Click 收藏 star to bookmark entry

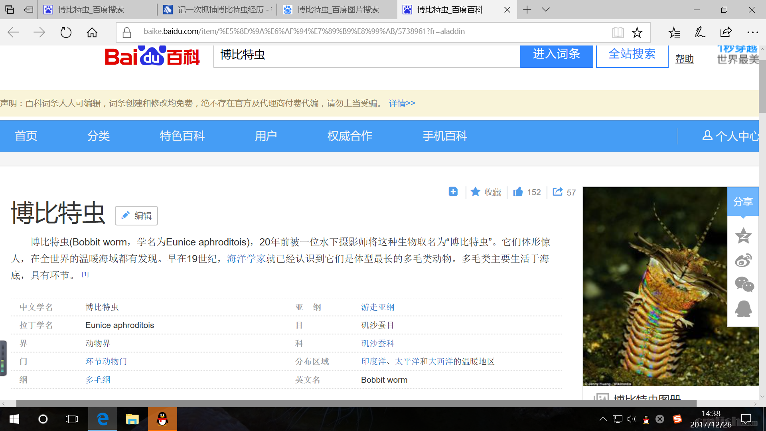pyautogui.click(x=486, y=192)
